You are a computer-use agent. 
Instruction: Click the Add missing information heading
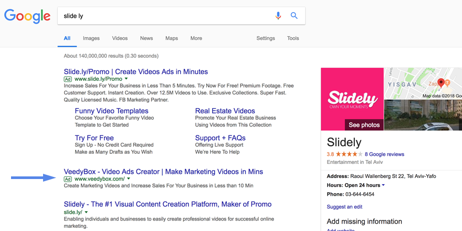click(x=364, y=221)
